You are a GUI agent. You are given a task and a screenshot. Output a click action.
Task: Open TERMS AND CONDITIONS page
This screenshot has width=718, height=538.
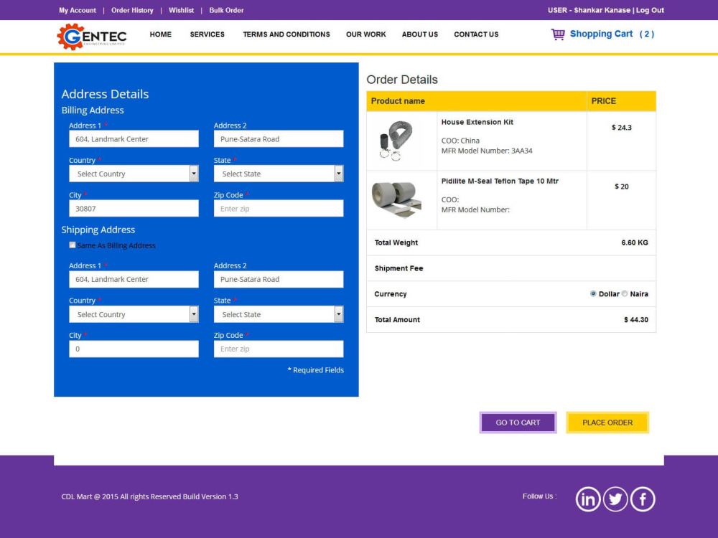click(286, 34)
